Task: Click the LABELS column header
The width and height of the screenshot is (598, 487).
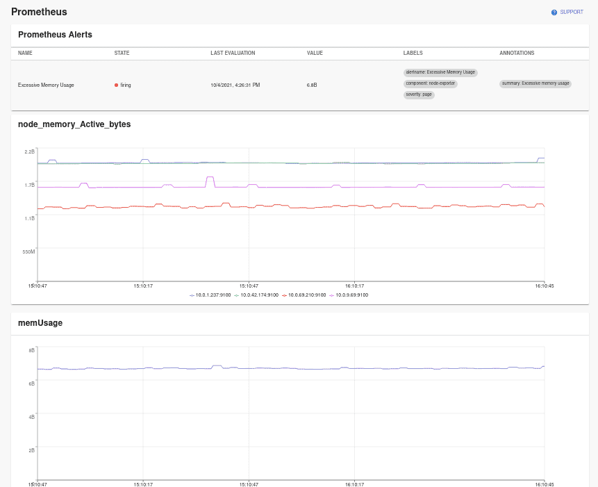Action: pyautogui.click(x=413, y=53)
